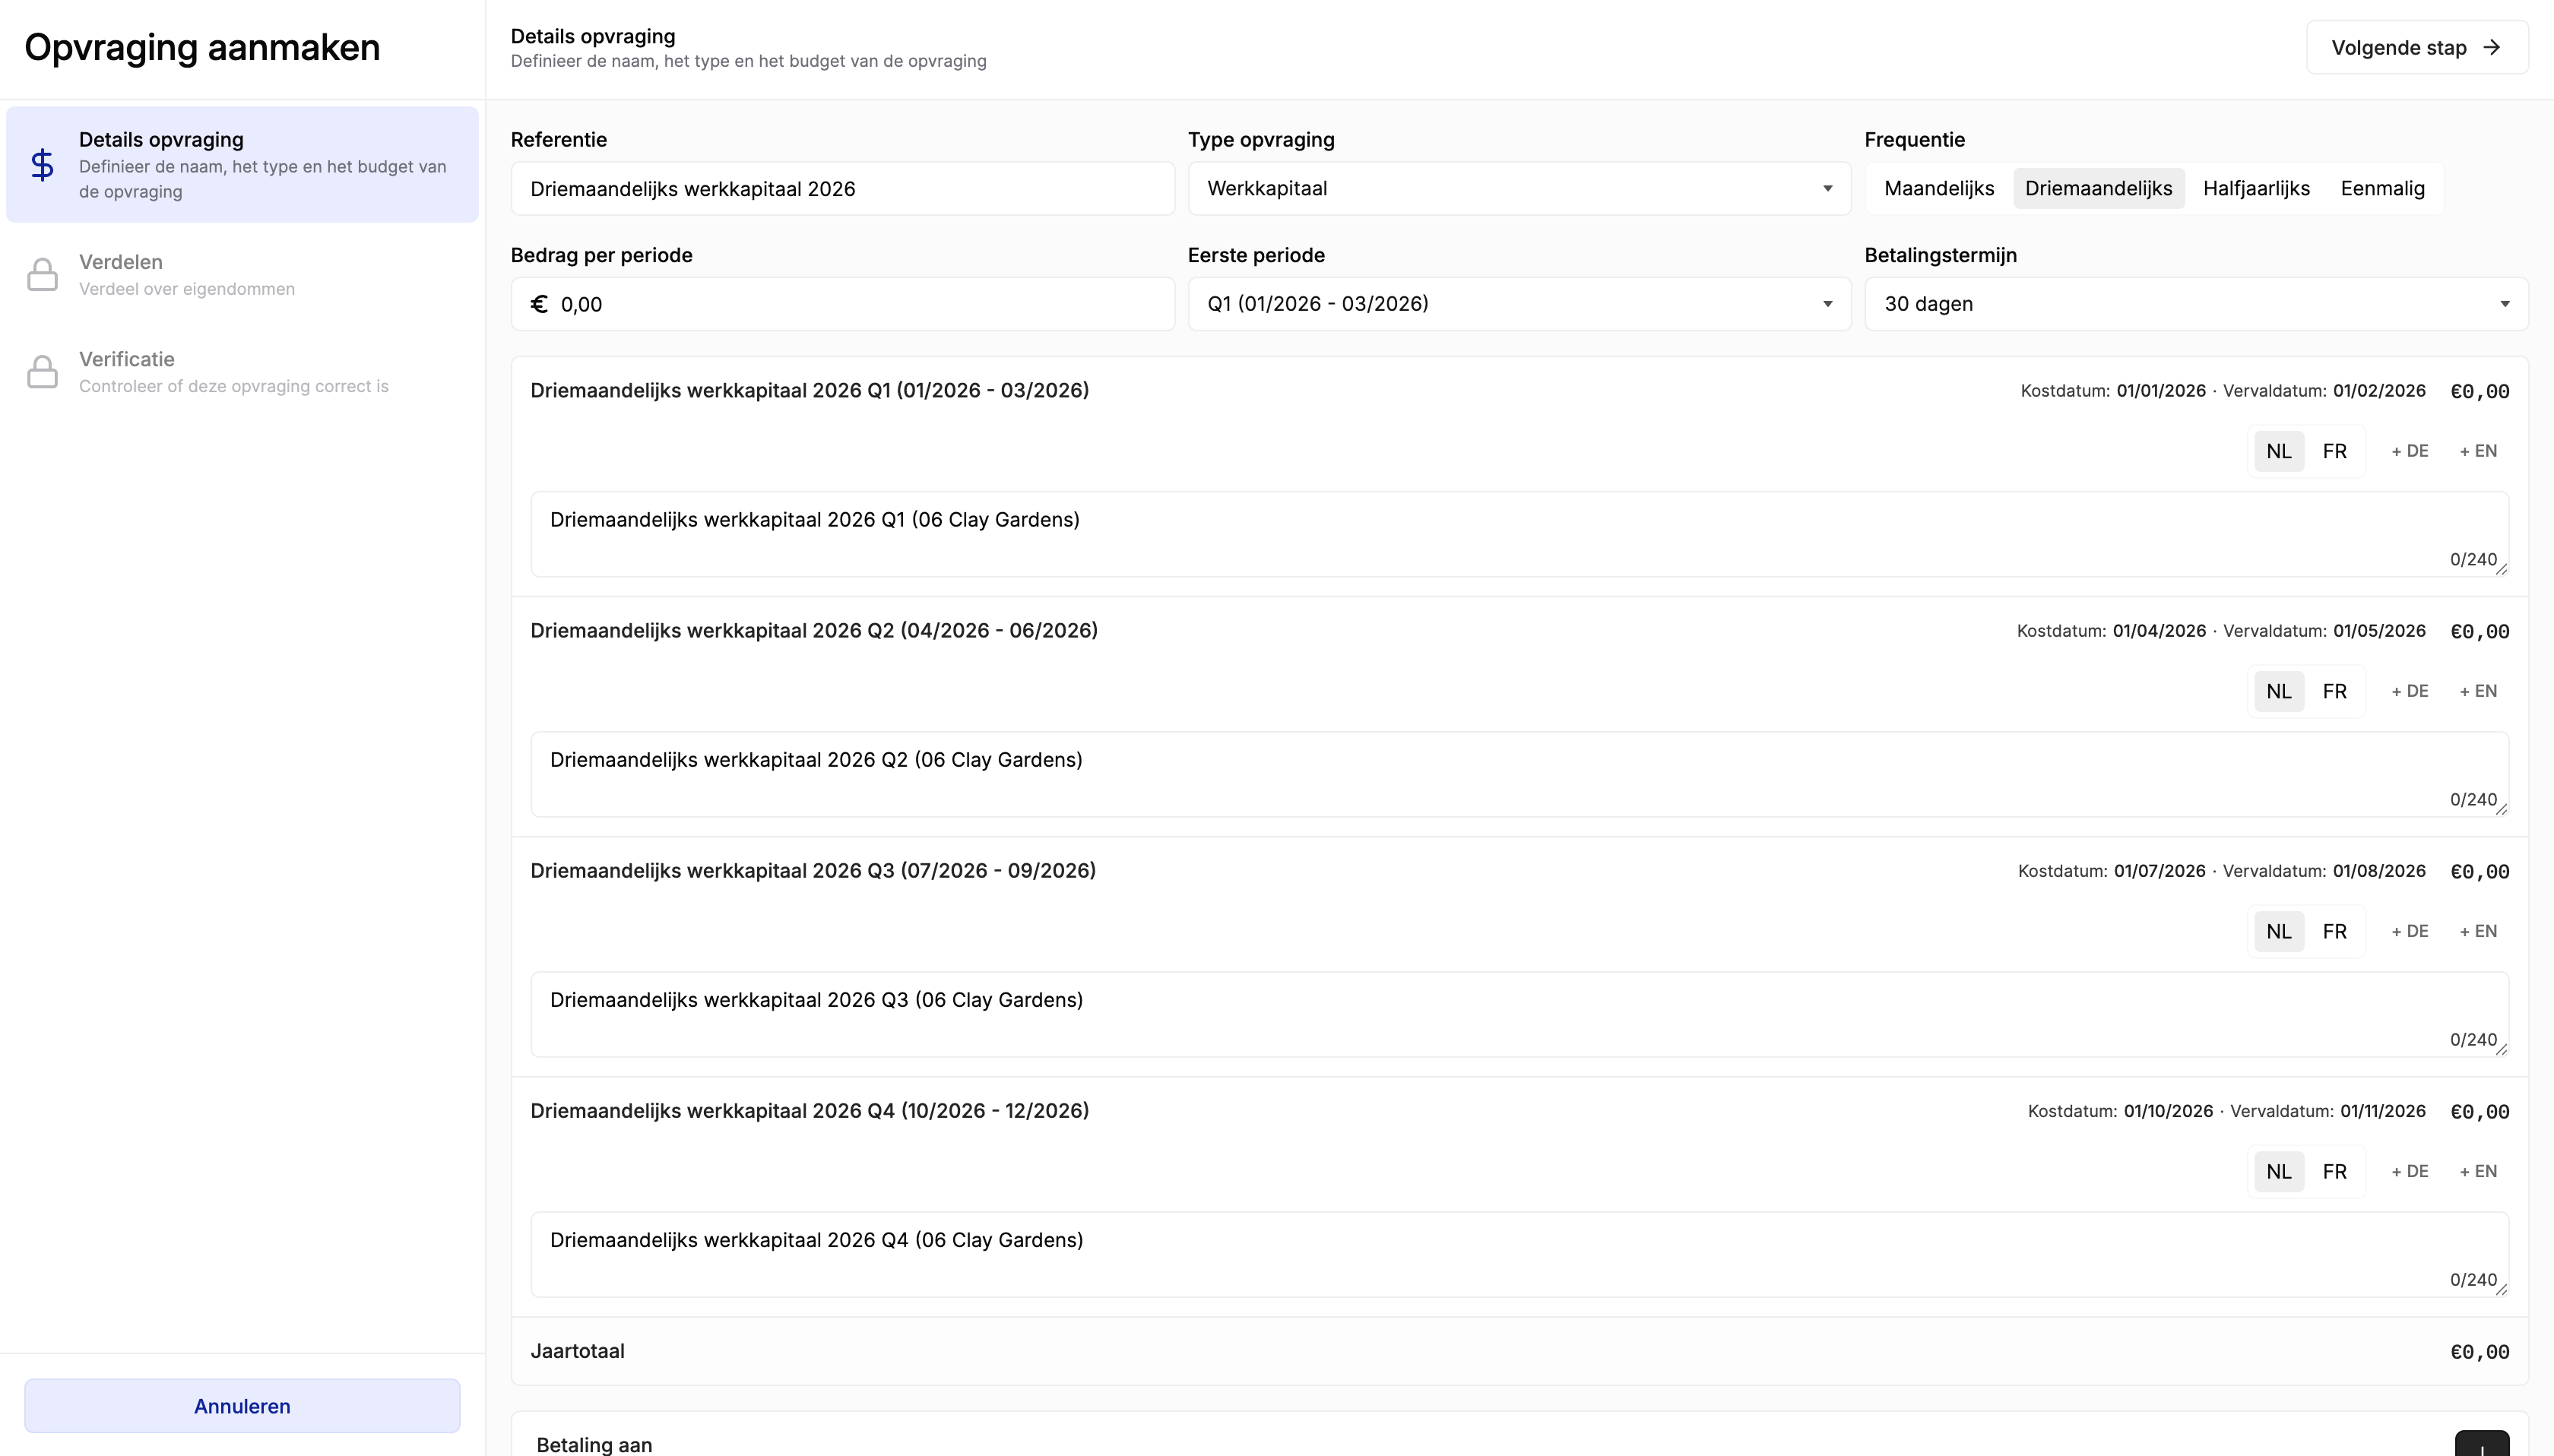Open the Verdelen step
Viewport: 2554px width, 1456px height.
pyautogui.click(x=242, y=274)
